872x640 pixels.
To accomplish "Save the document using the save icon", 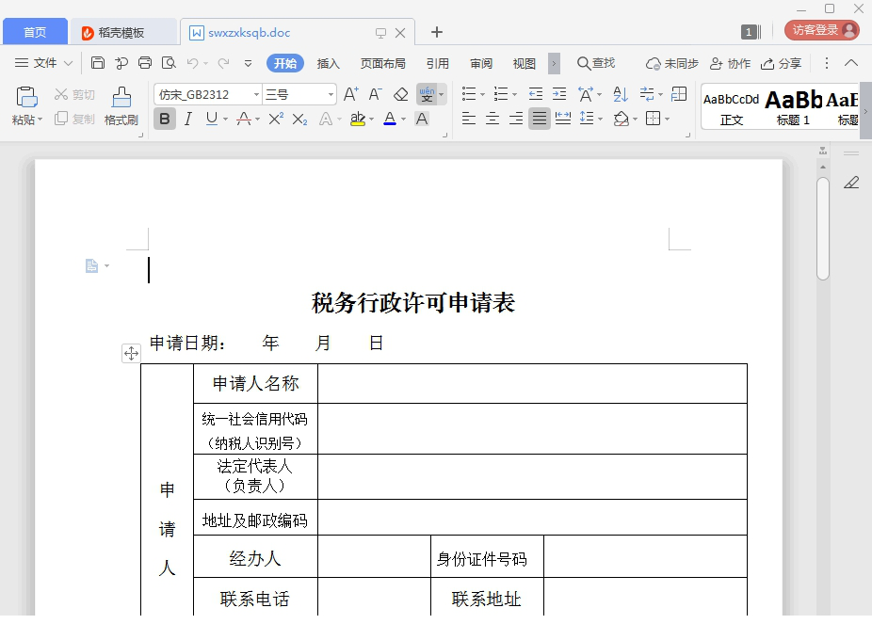I will click(98, 63).
